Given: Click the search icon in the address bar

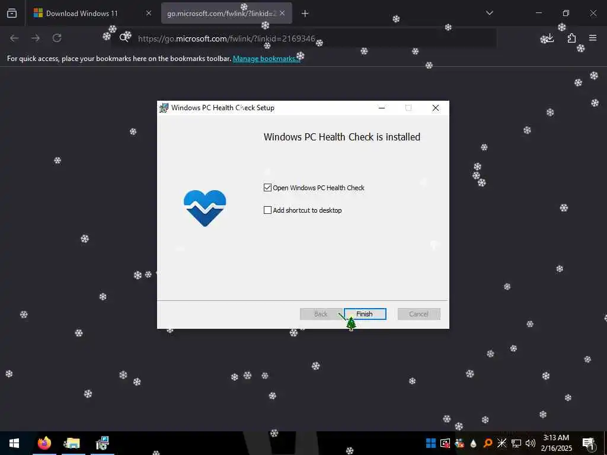Looking at the screenshot, I should pyautogui.click(x=123, y=38).
